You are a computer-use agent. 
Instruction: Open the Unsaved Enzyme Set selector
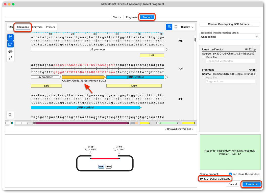point(179,129)
